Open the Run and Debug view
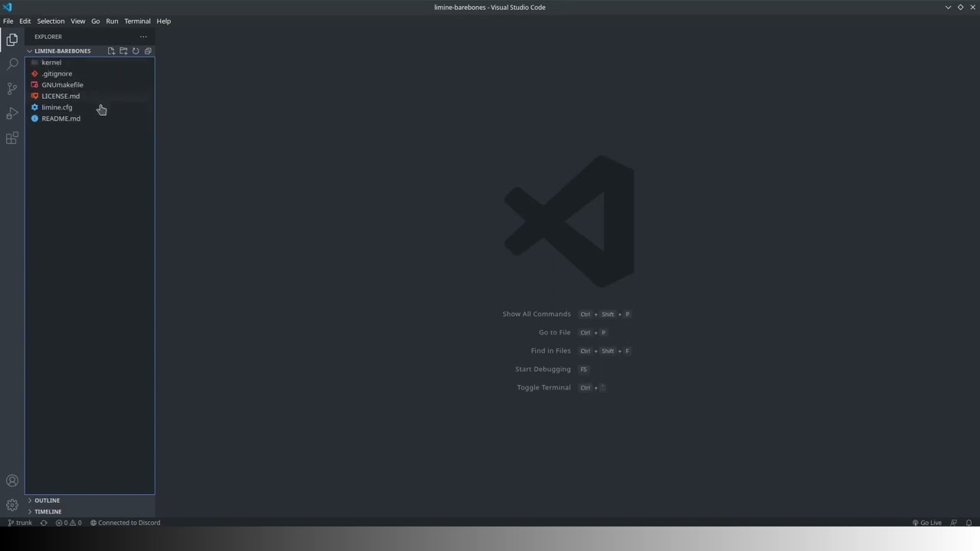Screen dimensions: 980x551 coord(12,113)
